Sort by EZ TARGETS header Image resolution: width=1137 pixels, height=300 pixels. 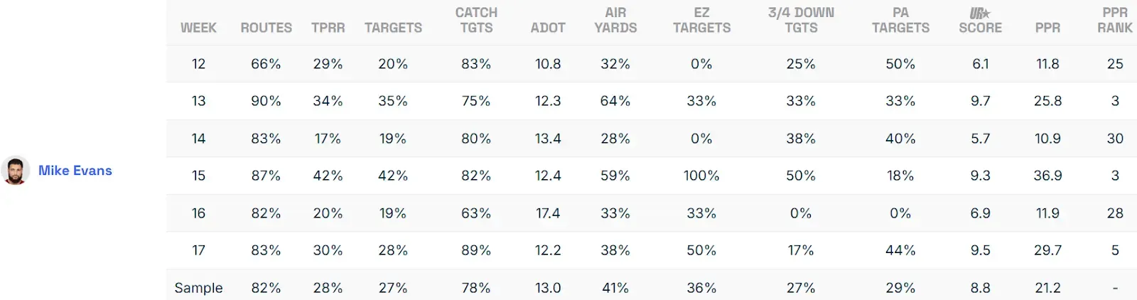point(701,21)
